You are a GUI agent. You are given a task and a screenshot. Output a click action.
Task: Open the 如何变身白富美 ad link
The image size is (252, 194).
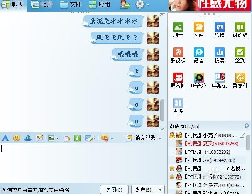click(x=36, y=190)
